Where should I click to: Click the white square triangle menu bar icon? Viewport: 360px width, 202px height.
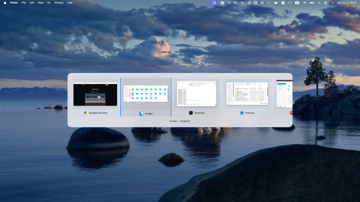(x=256, y=3)
